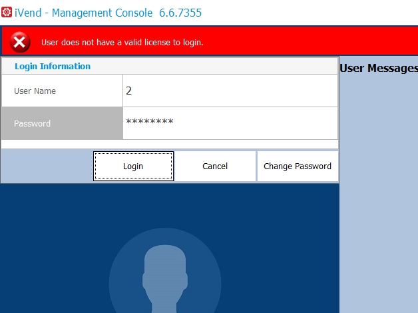Click the Cancel button

(x=215, y=166)
